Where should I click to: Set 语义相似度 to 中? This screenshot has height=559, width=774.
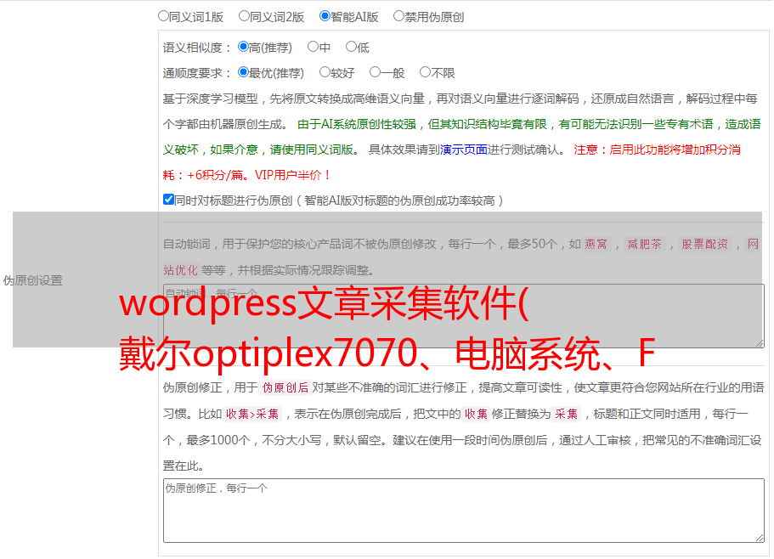pos(313,47)
